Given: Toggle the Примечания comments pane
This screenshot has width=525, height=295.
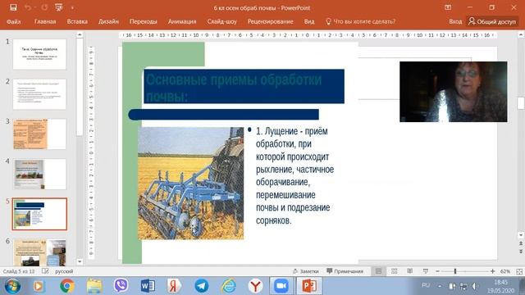Looking at the screenshot, I should (345, 271).
